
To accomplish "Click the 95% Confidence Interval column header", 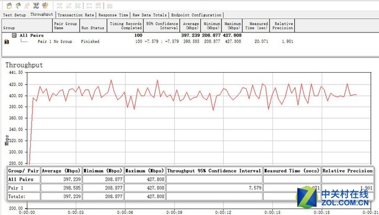I will point(162,25).
